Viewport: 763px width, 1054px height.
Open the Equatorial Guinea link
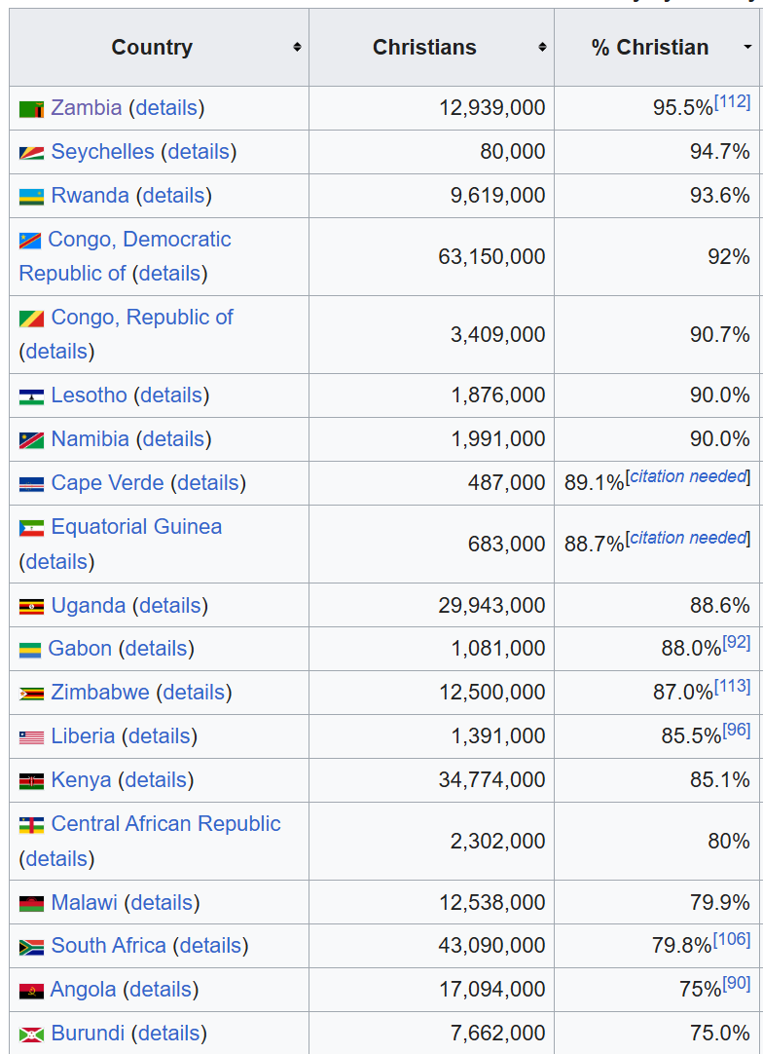136,527
